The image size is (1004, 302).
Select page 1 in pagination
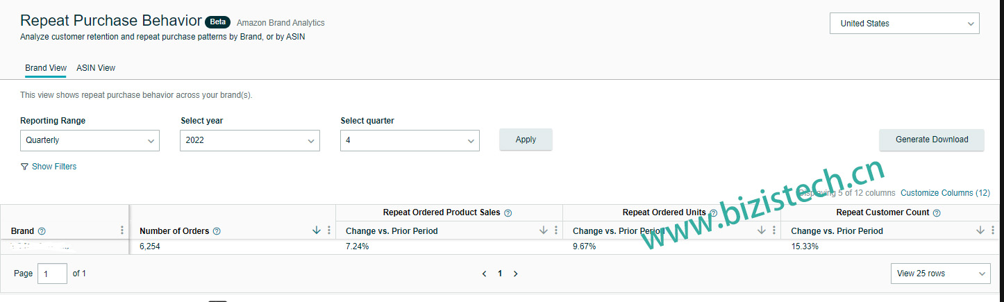coord(499,274)
